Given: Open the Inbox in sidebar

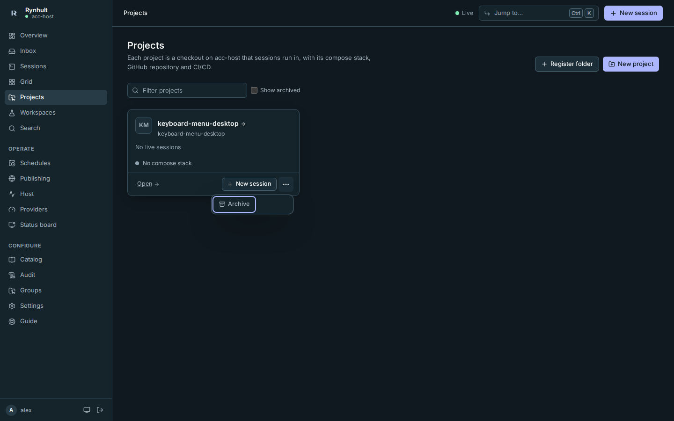Looking at the screenshot, I should [x=56, y=51].
